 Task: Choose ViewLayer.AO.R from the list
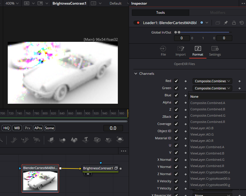coord(217,141)
